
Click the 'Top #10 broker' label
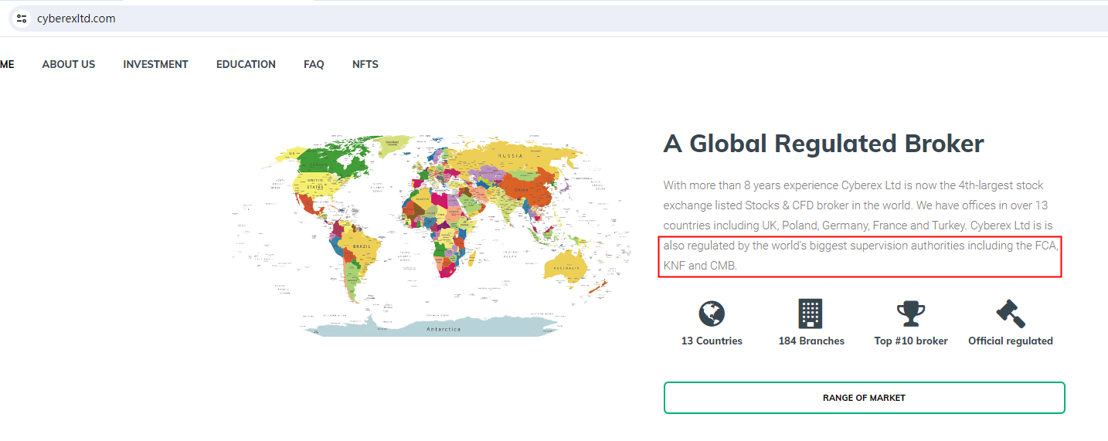click(x=911, y=341)
